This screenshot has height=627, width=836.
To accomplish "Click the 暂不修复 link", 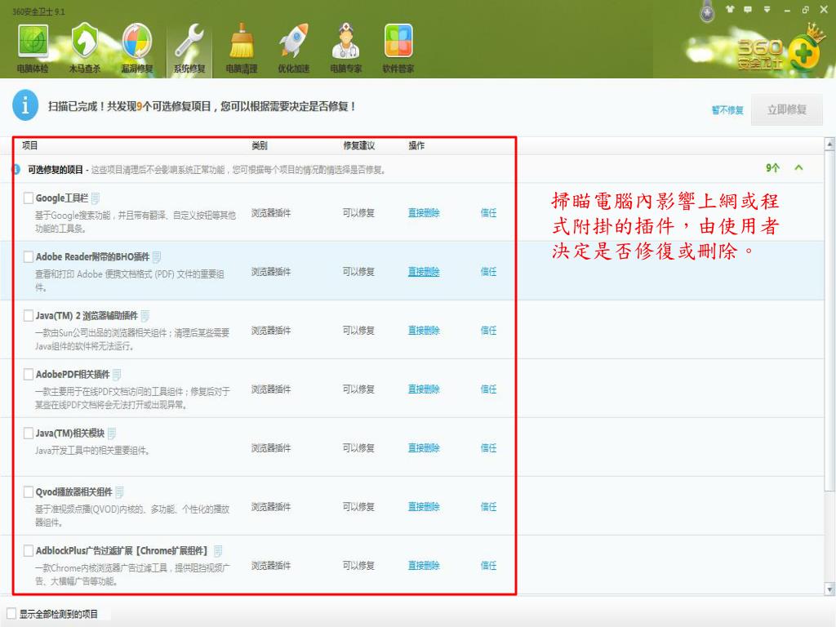I will click(727, 110).
